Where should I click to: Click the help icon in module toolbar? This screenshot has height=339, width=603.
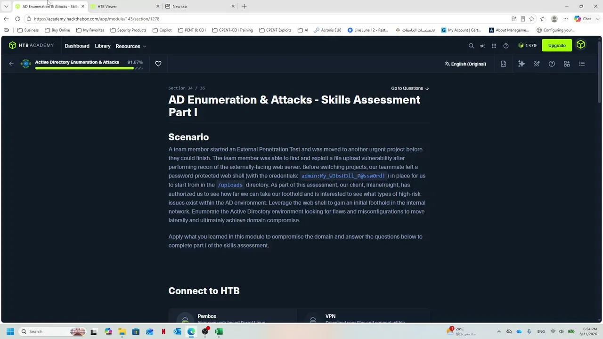pyautogui.click(x=552, y=64)
